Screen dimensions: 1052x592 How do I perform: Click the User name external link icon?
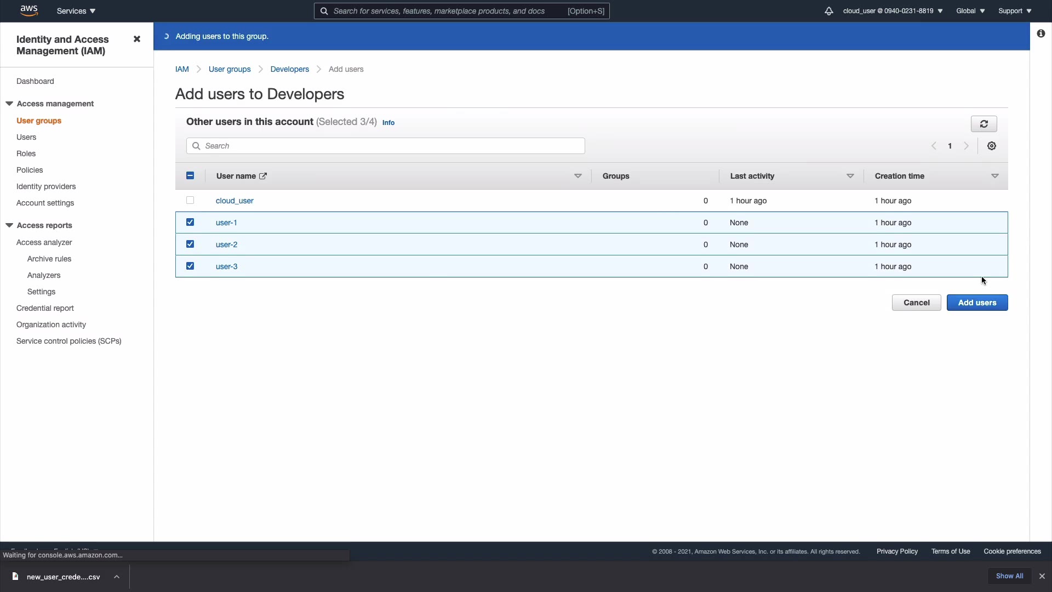263,176
